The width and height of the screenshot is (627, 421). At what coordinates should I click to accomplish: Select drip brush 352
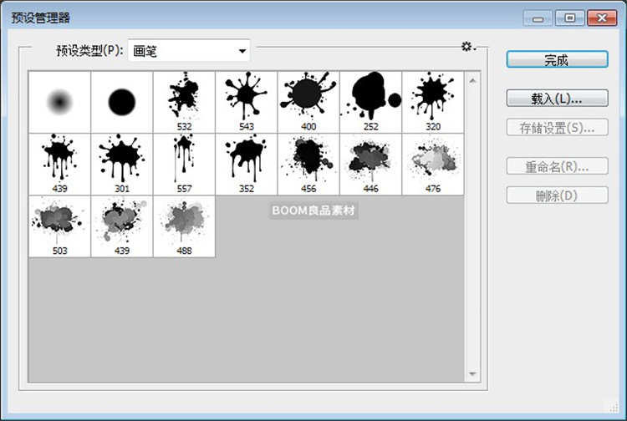click(247, 165)
